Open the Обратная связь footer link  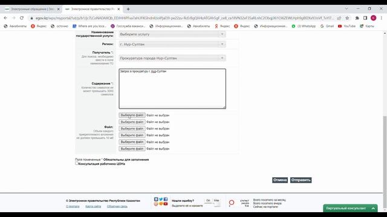tap(117, 206)
